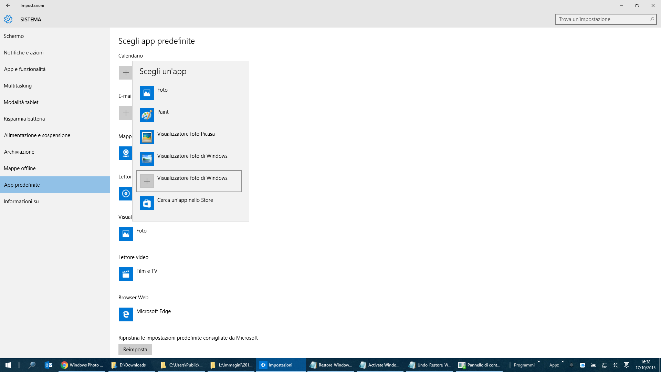The width and height of the screenshot is (661, 372).
Task: Open App e funzionalità section
Action: pyautogui.click(x=55, y=69)
